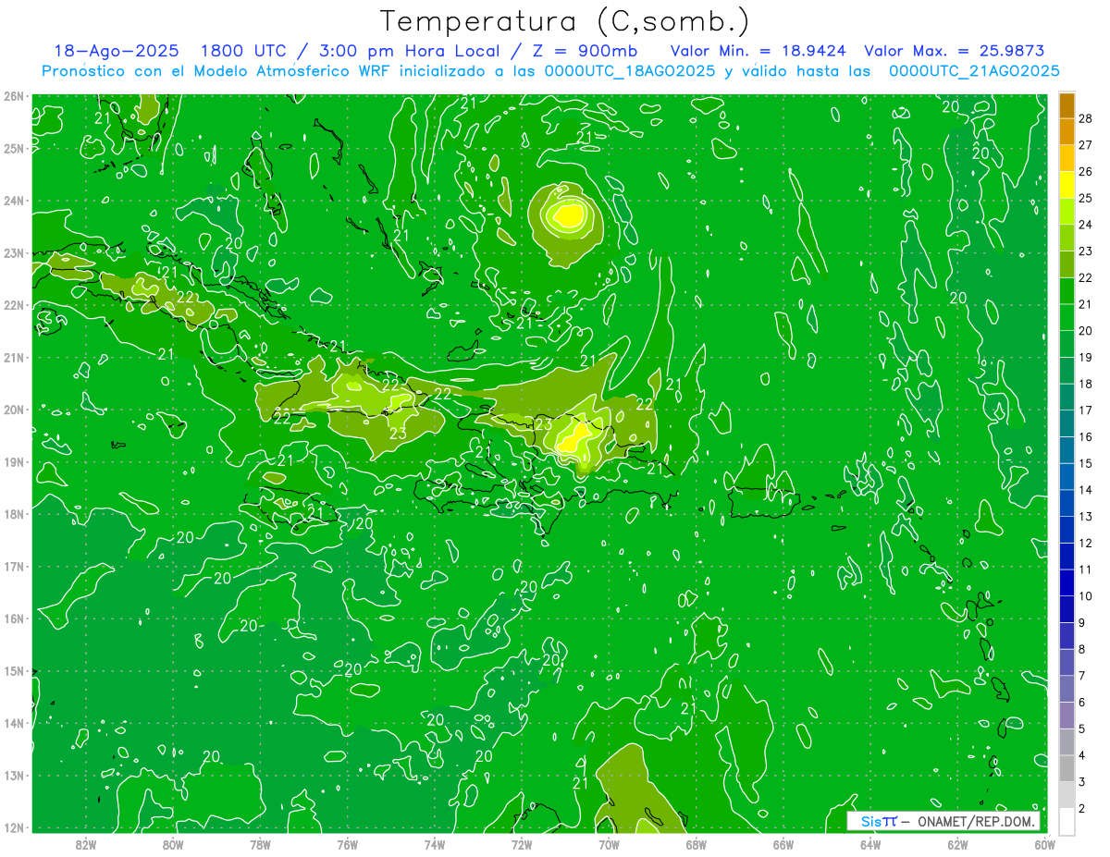
Task: Click the "76W" longitude axis label
Action: [x=347, y=844]
